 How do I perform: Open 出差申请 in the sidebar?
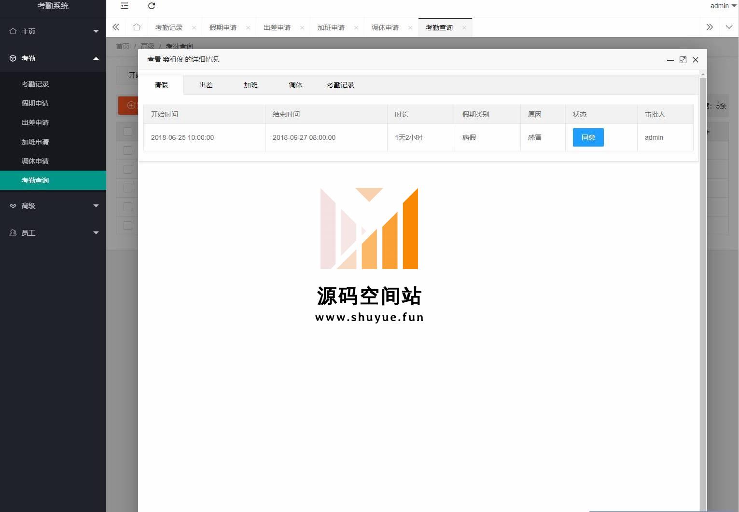tap(53, 122)
